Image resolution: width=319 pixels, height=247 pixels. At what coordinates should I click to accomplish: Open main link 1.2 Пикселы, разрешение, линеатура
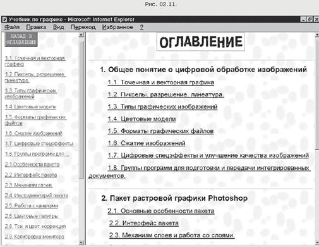(166, 94)
